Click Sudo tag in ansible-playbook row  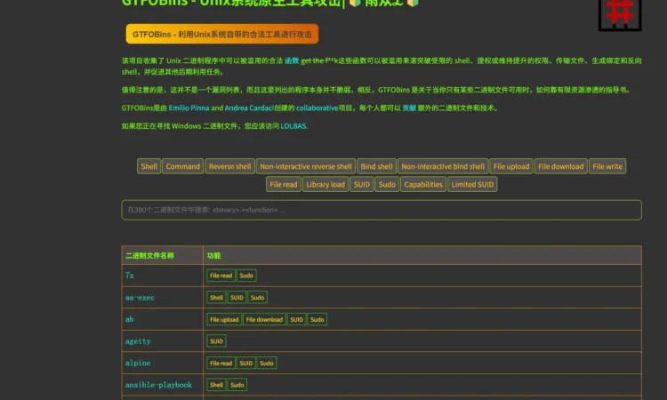tap(237, 385)
